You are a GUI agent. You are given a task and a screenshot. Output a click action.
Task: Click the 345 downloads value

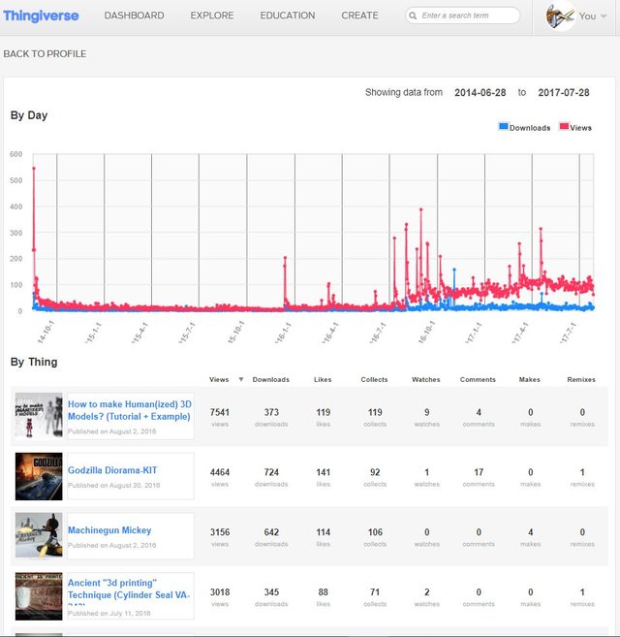coord(271,592)
